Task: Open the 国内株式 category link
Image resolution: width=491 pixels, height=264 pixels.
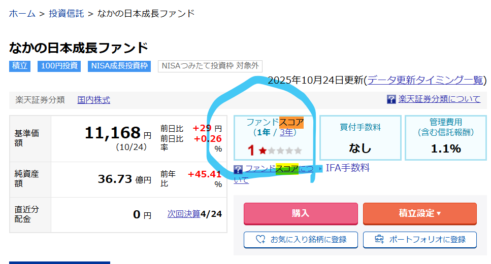Action: click(93, 100)
